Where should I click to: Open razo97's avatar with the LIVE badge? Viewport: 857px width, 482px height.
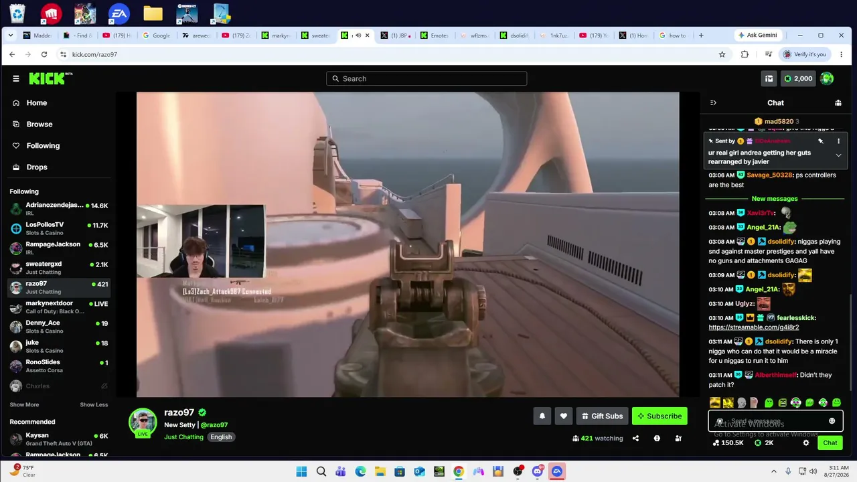coord(143,422)
